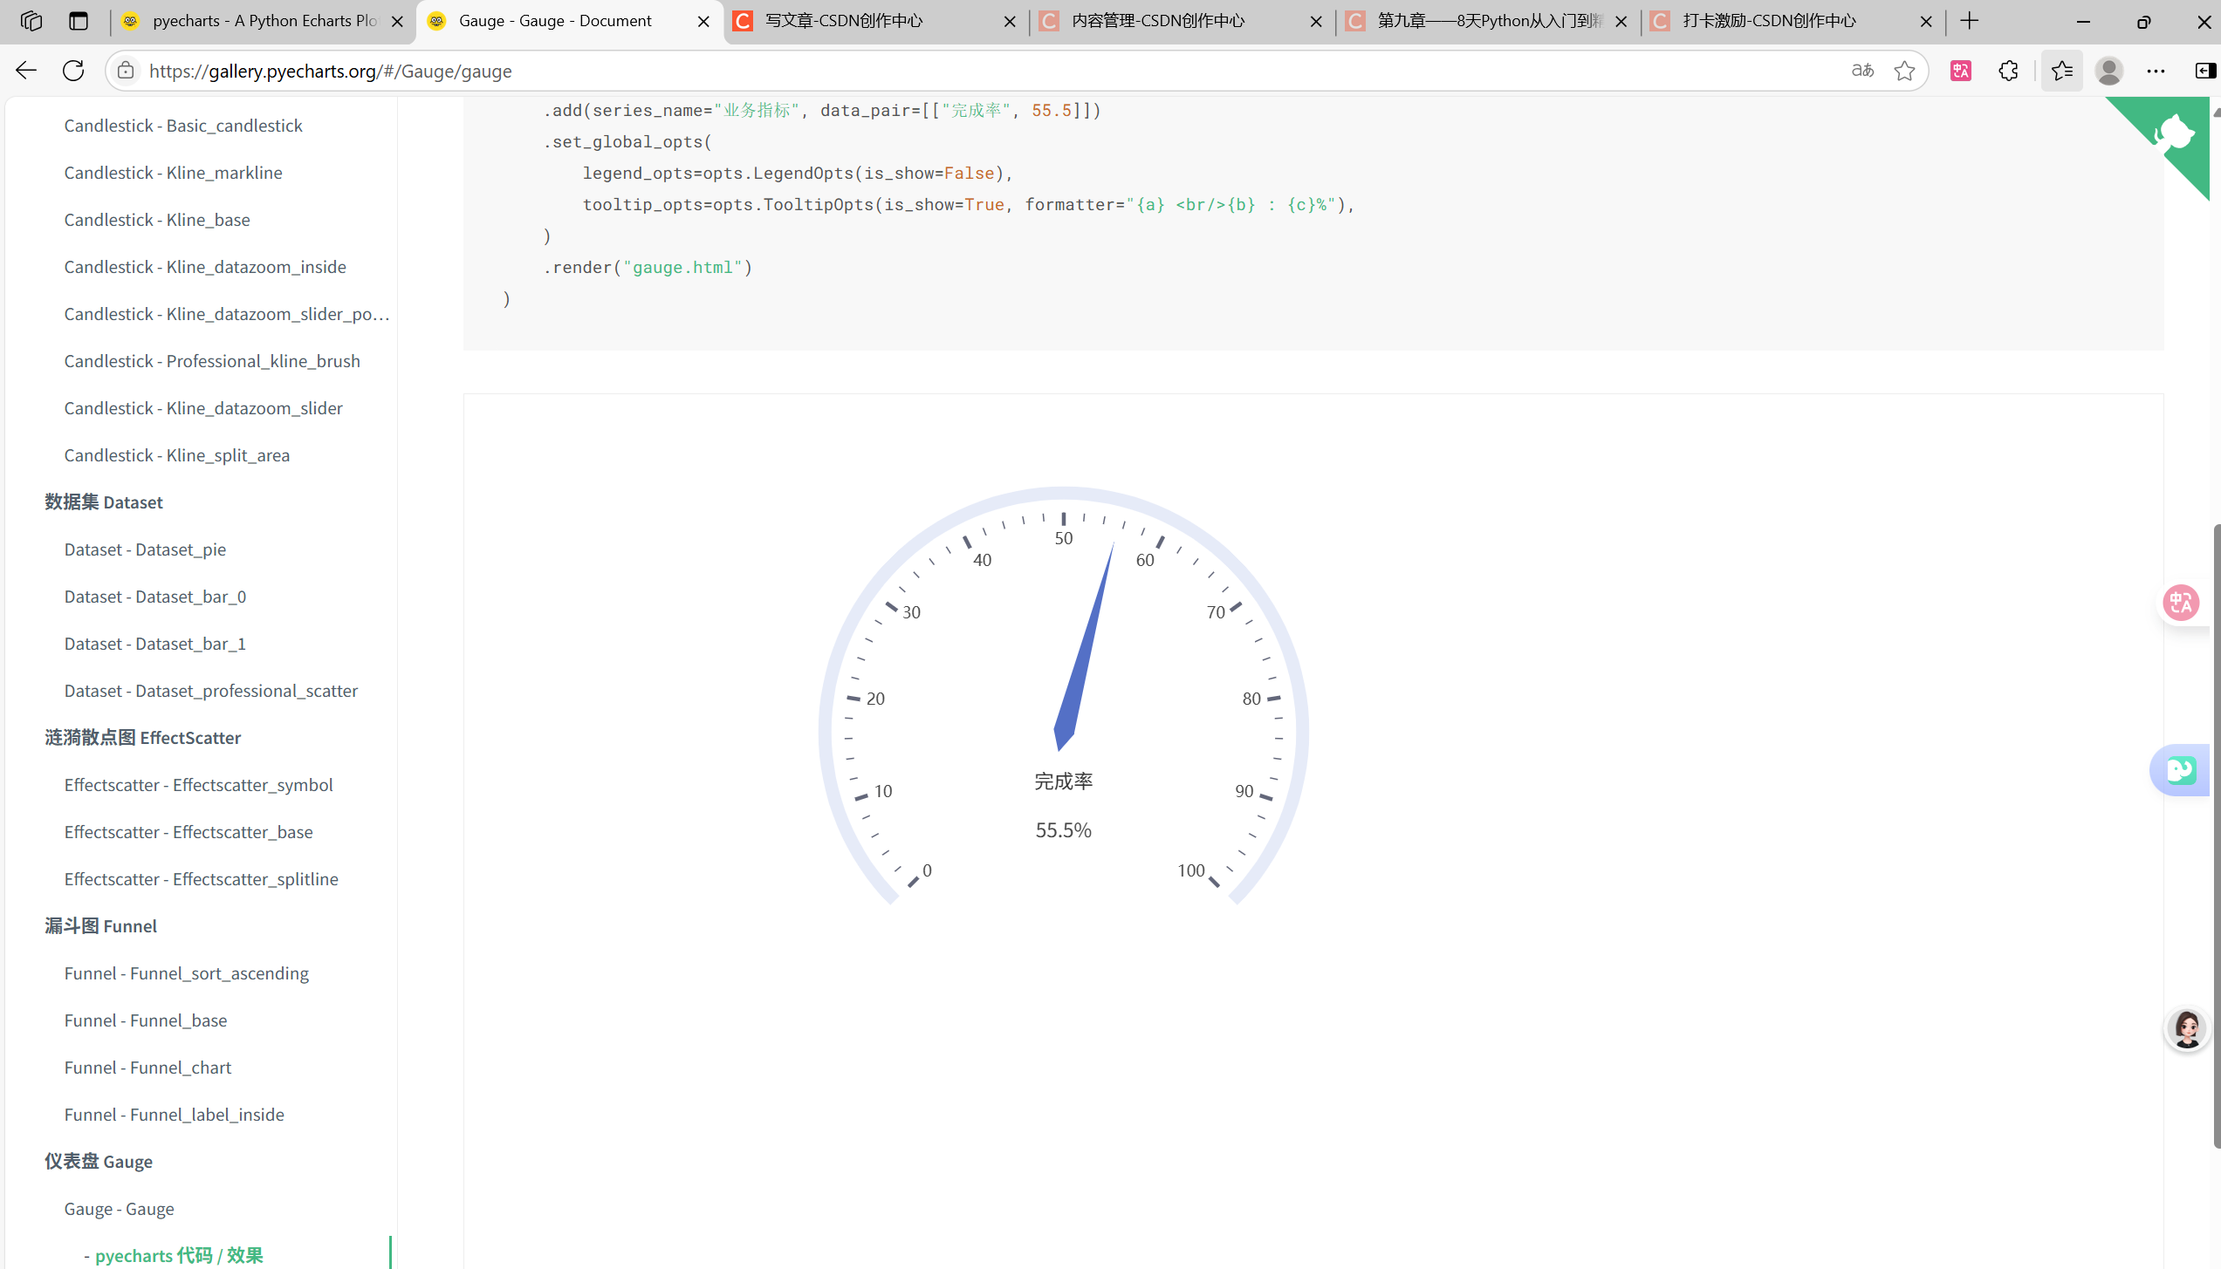Open the favorites list icon
The height and width of the screenshot is (1269, 2221).
[x=2062, y=71]
